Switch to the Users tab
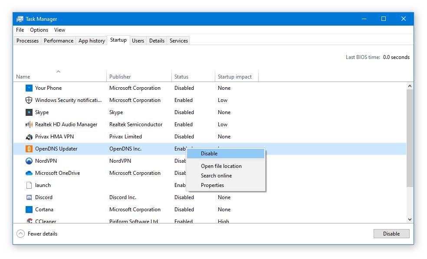 (x=138, y=41)
